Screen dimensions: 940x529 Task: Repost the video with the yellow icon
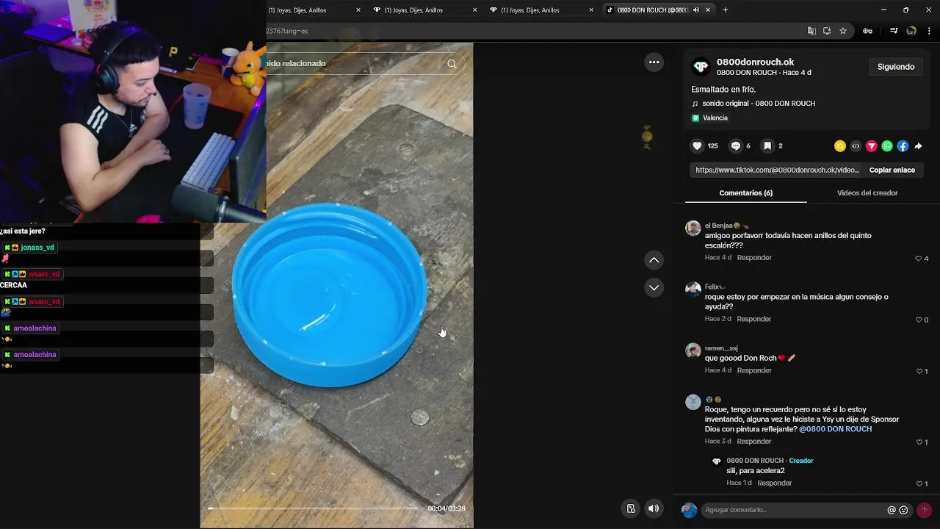[x=840, y=146]
